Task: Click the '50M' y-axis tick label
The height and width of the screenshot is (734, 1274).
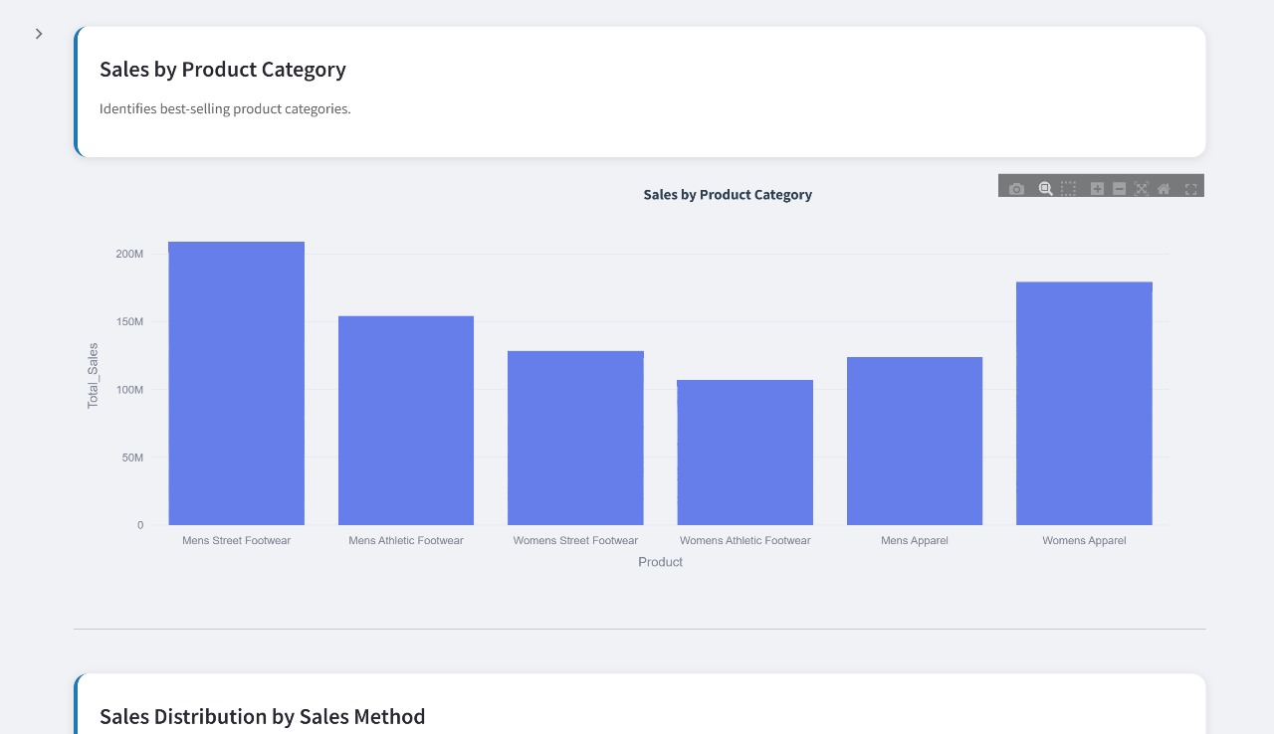Action: point(132,458)
